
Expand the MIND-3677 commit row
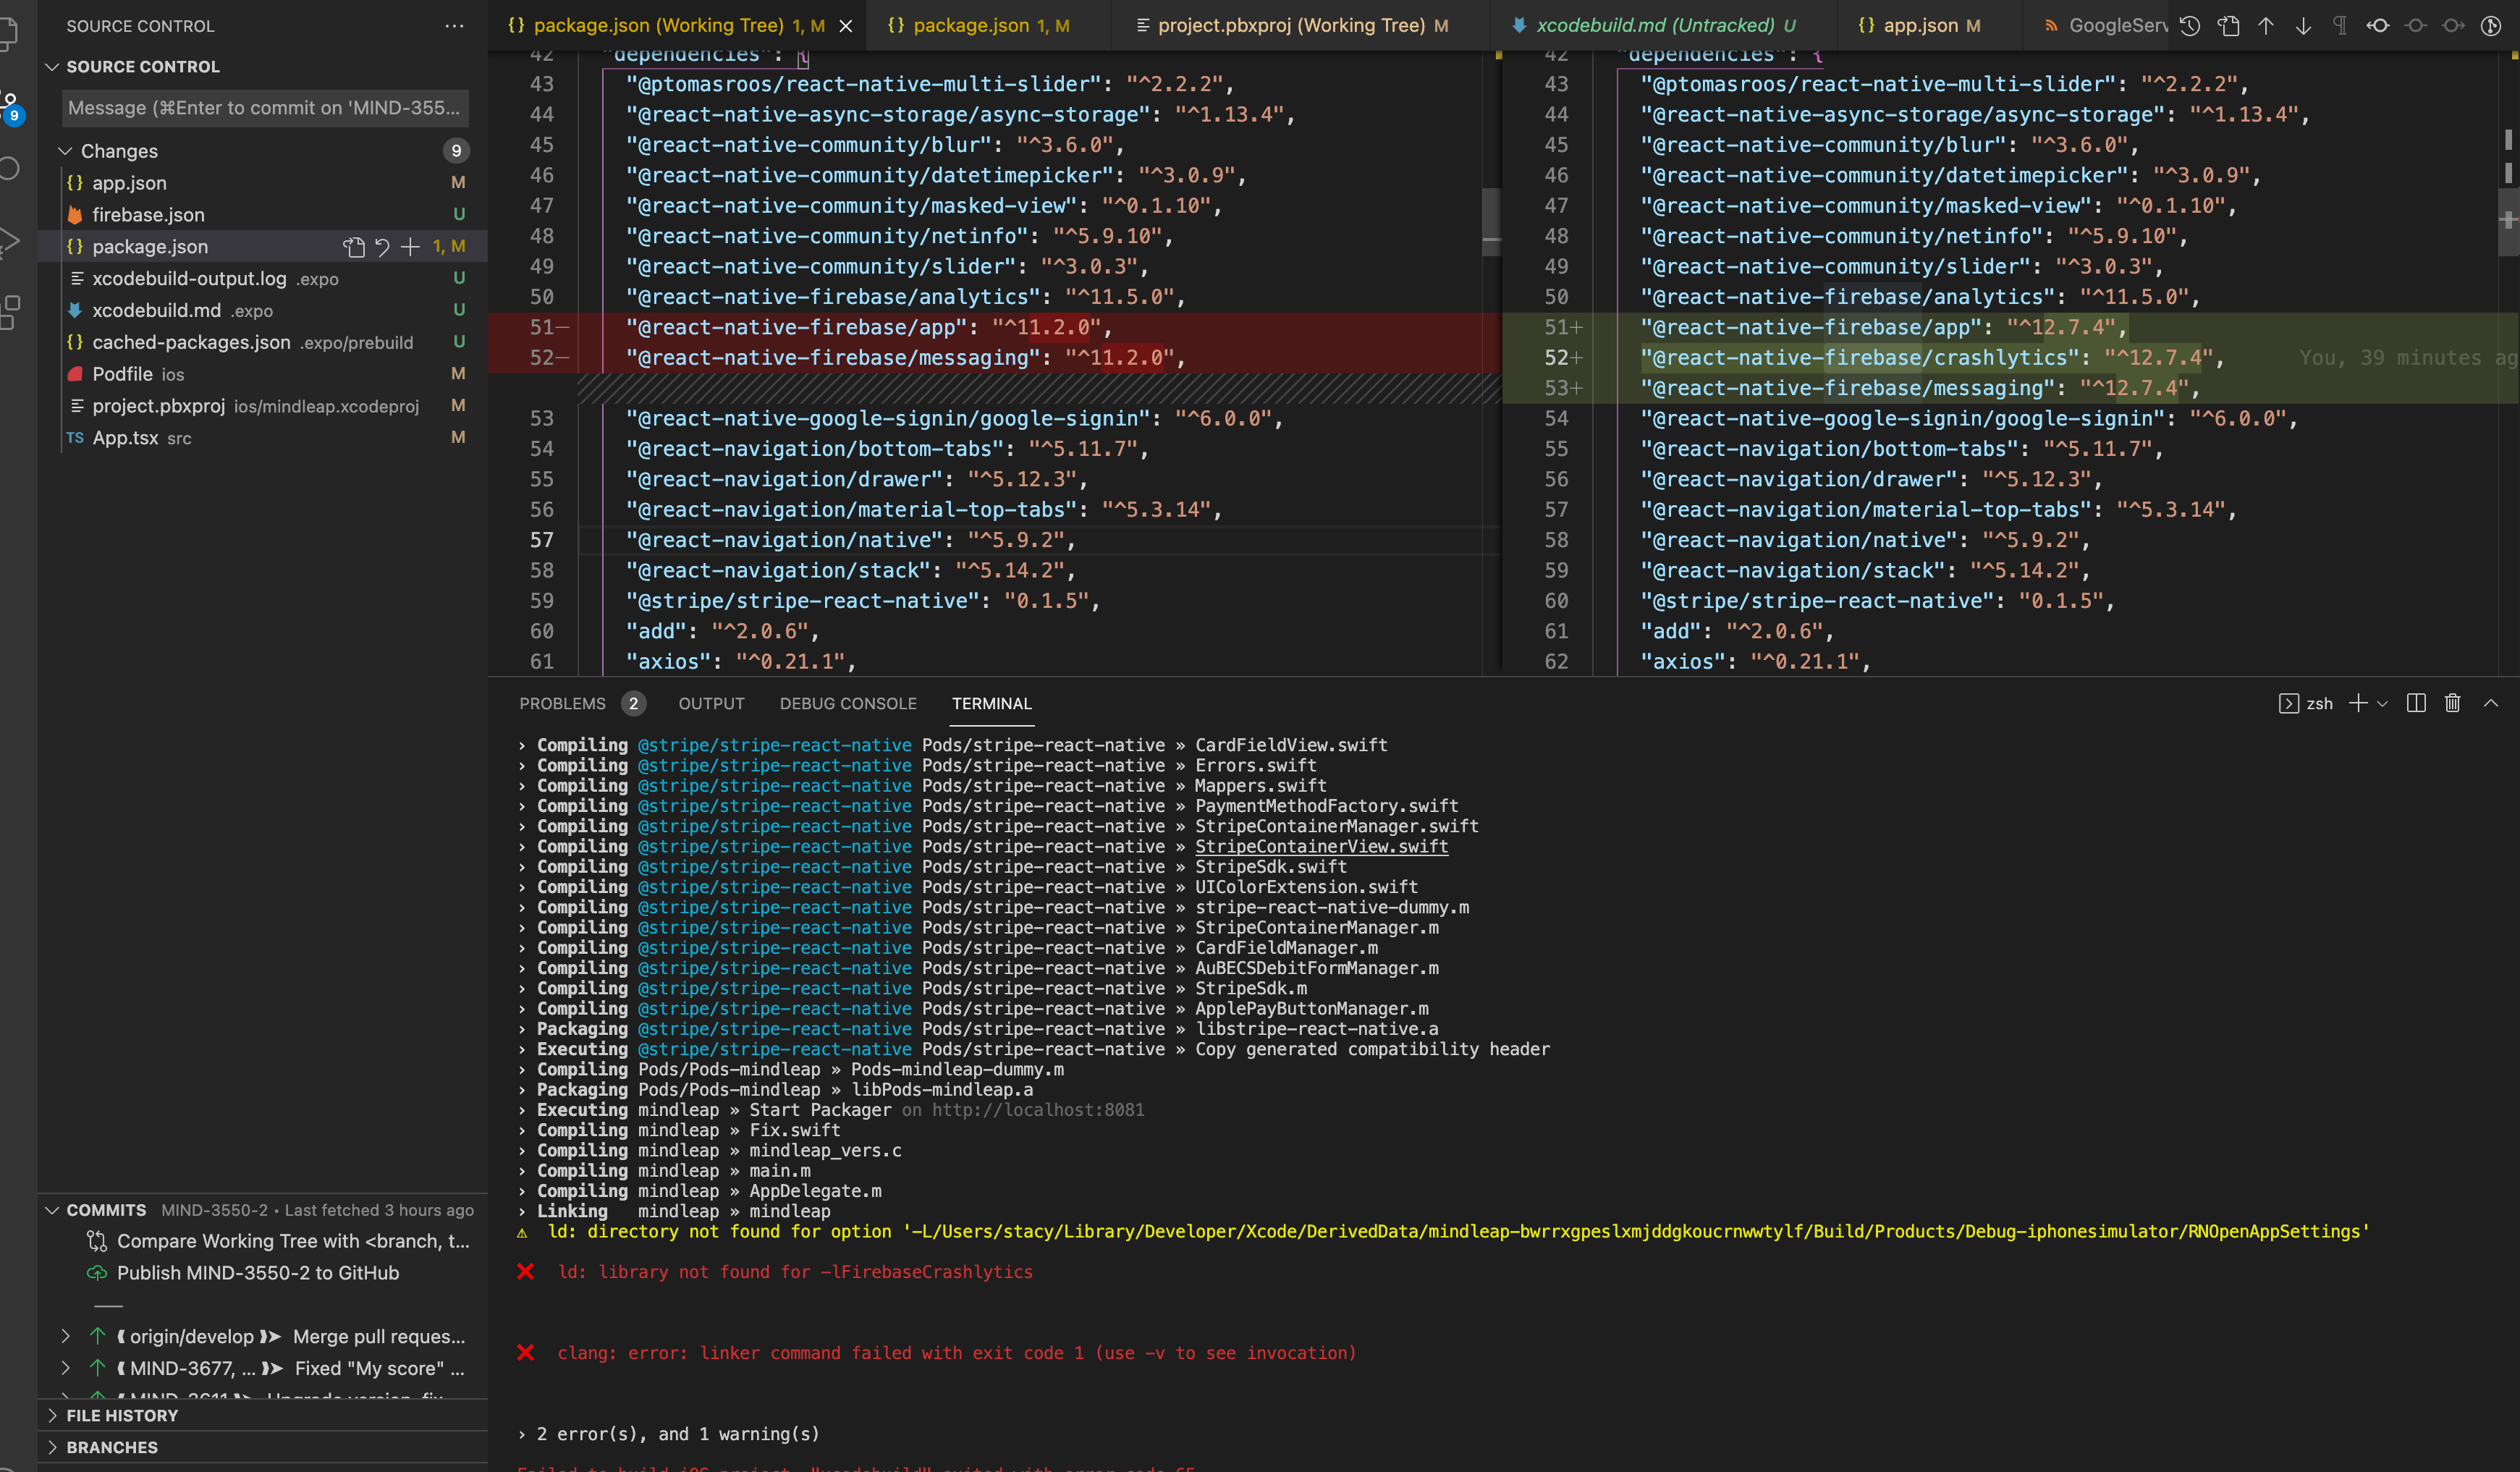(65, 1368)
